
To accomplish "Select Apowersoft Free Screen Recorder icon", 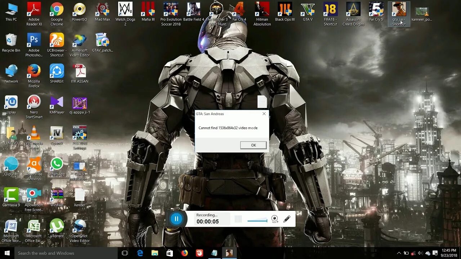I will [34, 200].
